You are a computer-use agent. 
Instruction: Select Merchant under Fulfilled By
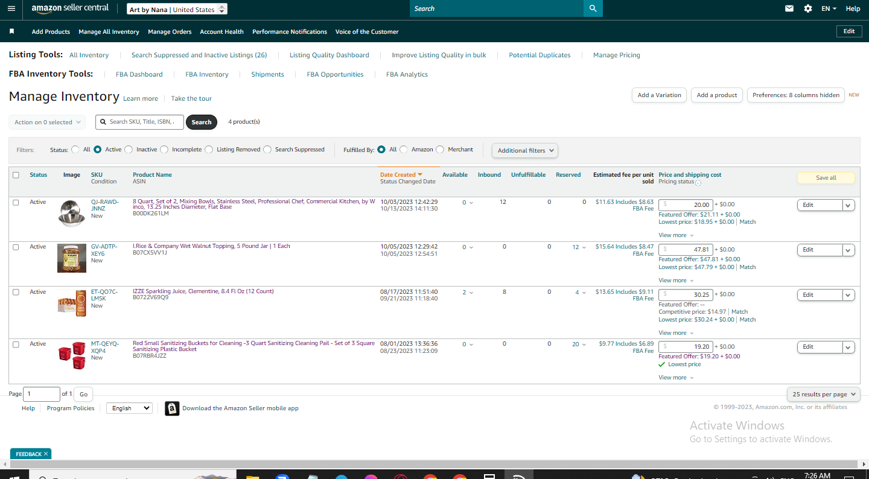pyautogui.click(x=440, y=150)
